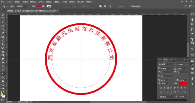
Task: Open the language dropdown 美国英语
Action: coord(167,97)
